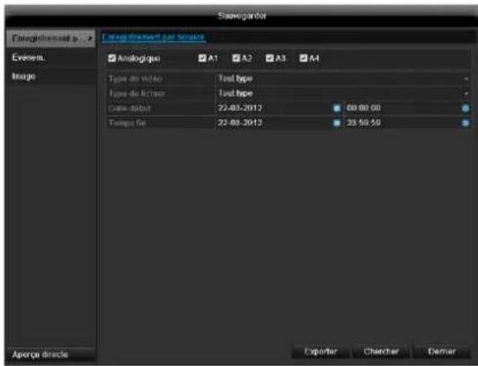Open the Image sidebar menu
The width and height of the screenshot is (478, 366).
point(50,77)
